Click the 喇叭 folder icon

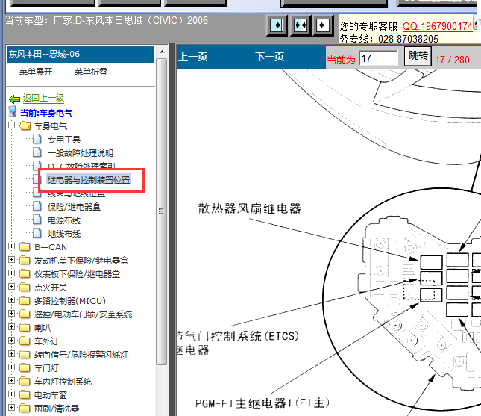[25, 328]
